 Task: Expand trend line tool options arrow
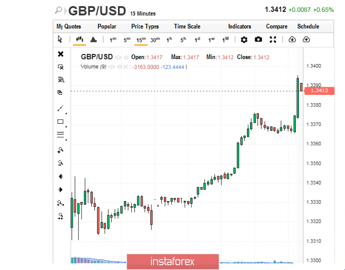pos(66,113)
